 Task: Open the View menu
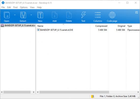click(x=32, y=7)
